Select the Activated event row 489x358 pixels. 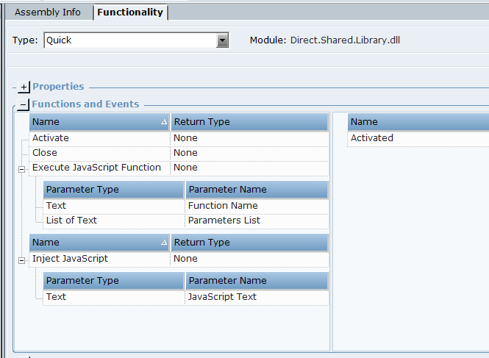coord(372,138)
